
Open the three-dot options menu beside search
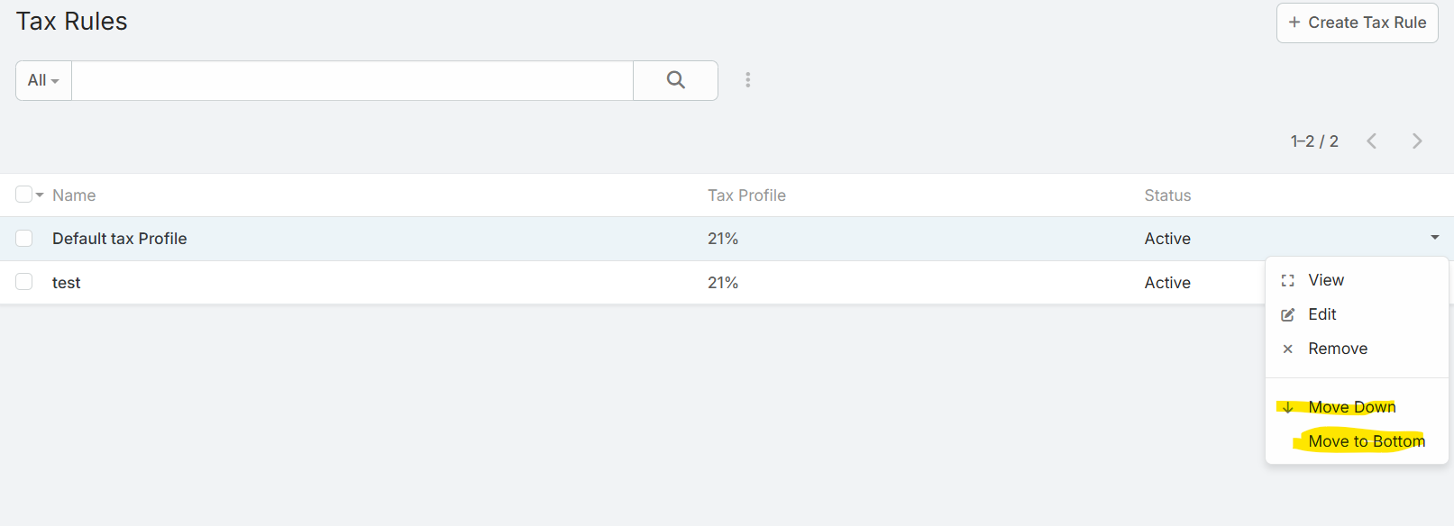click(x=747, y=80)
